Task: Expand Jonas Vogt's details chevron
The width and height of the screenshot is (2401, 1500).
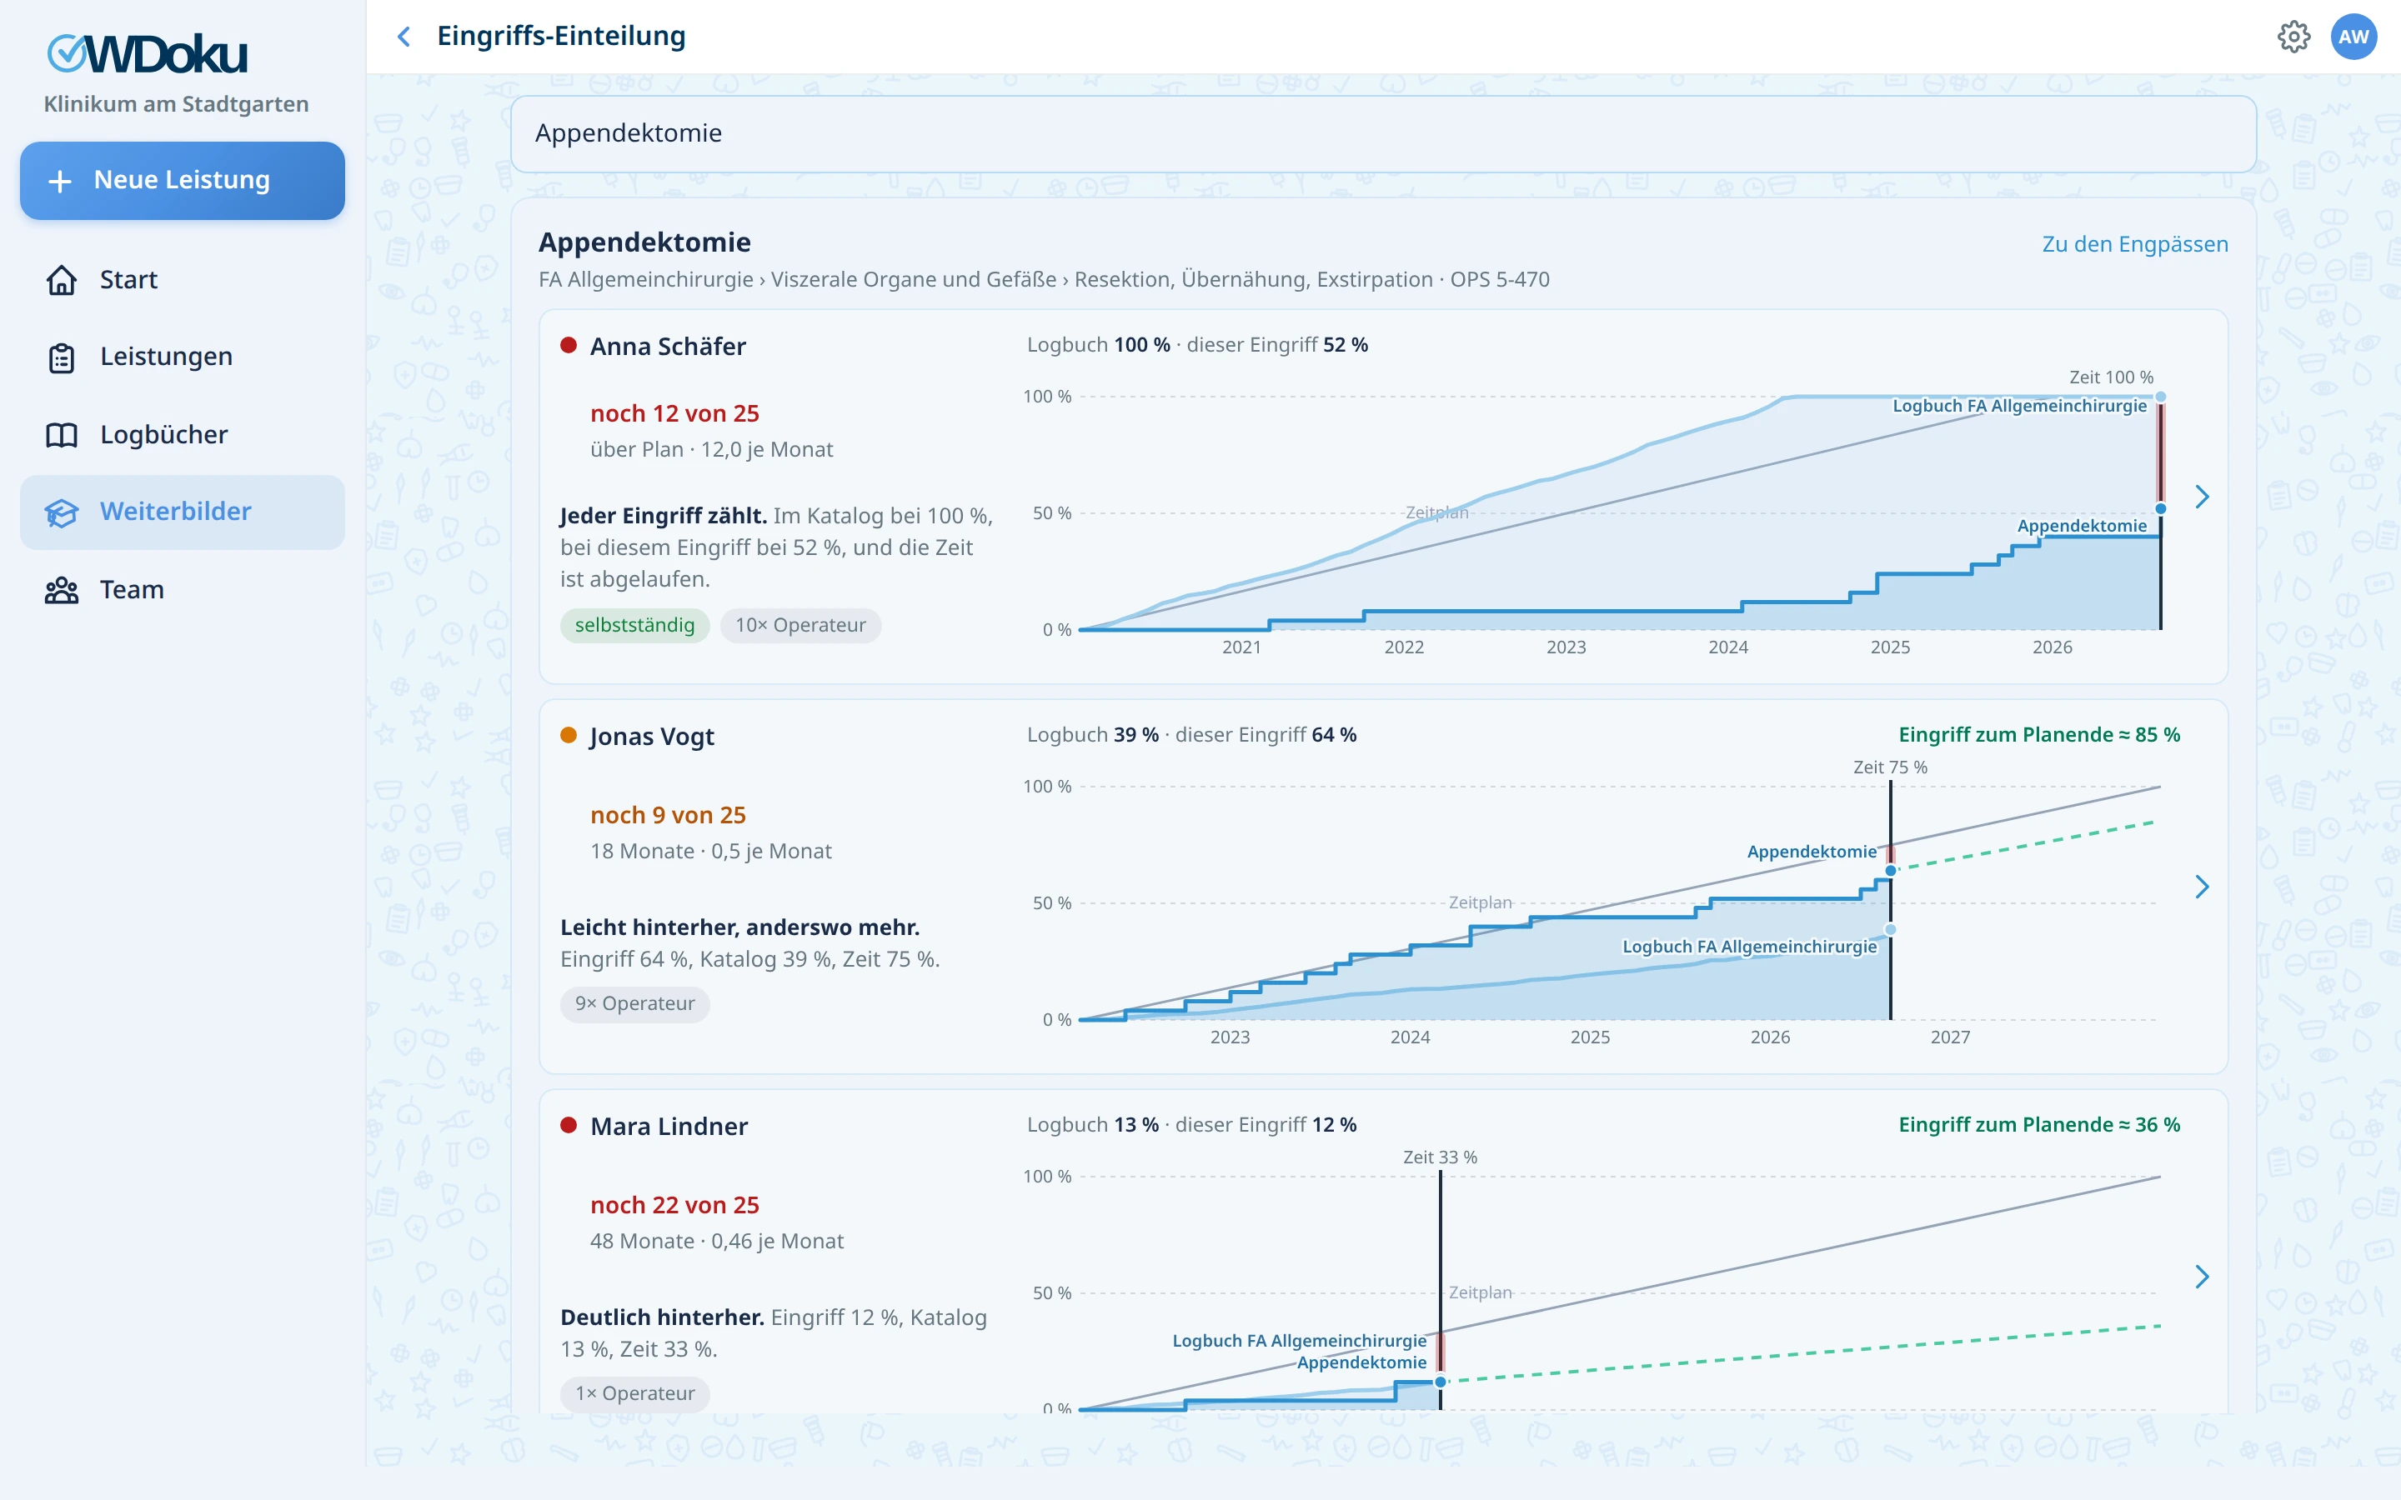Action: (x=2202, y=886)
